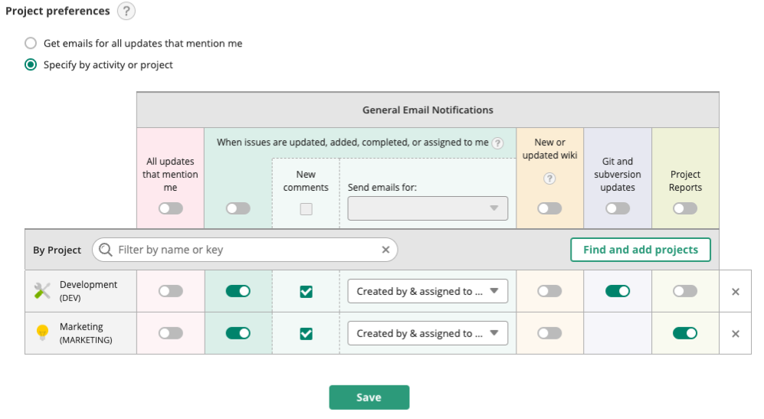The height and width of the screenshot is (419, 764).
Task: Open Marketing Send emails for dropdown
Action: click(x=428, y=333)
